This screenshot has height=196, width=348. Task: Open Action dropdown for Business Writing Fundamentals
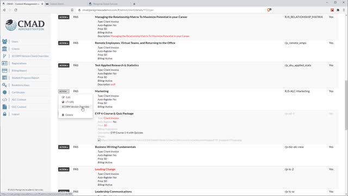[x=64, y=147]
